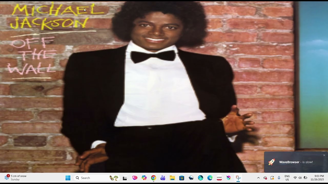Image resolution: width=328 pixels, height=184 pixels.
Task: Open Google Chrome from the taskbar
Action: click(x=153, y=178)
